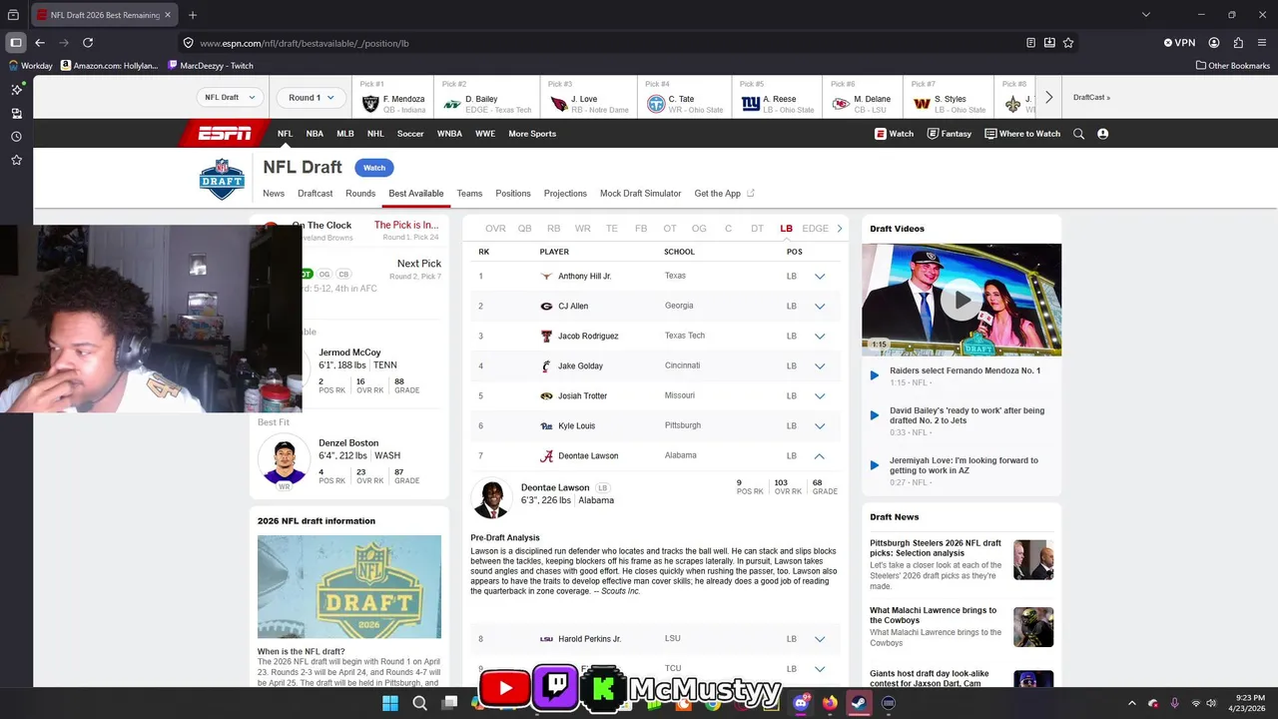Play the Draft Videos main video
Screen dimensions: 1278x719
(x=961, y=300)
